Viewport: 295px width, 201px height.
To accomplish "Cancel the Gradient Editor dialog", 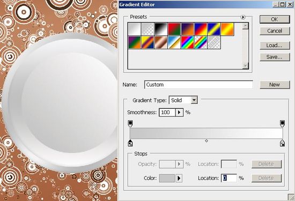I will [x=275, y=31].
